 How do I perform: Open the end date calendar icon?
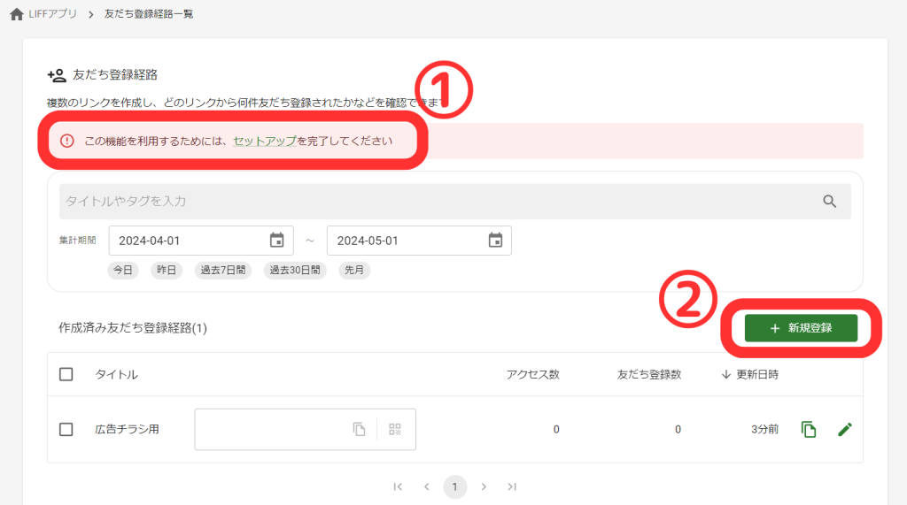495,241
